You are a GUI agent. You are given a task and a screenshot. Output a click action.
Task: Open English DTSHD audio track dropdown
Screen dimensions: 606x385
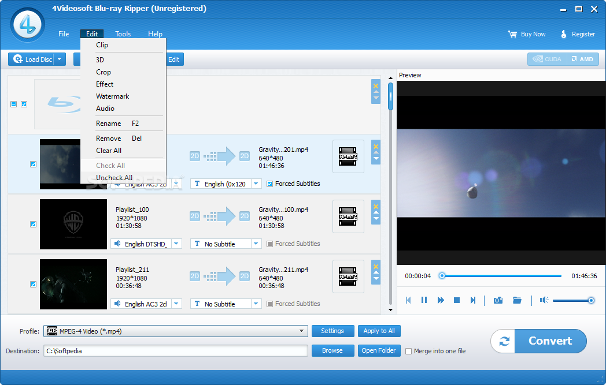pyautogui.click(x=176, y=244)
